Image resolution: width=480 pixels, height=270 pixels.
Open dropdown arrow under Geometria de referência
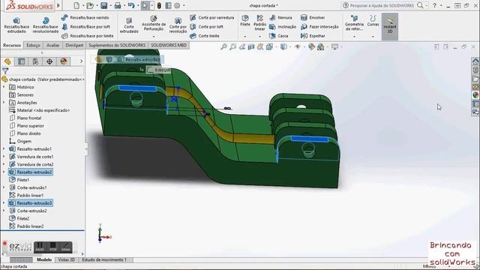354,37
